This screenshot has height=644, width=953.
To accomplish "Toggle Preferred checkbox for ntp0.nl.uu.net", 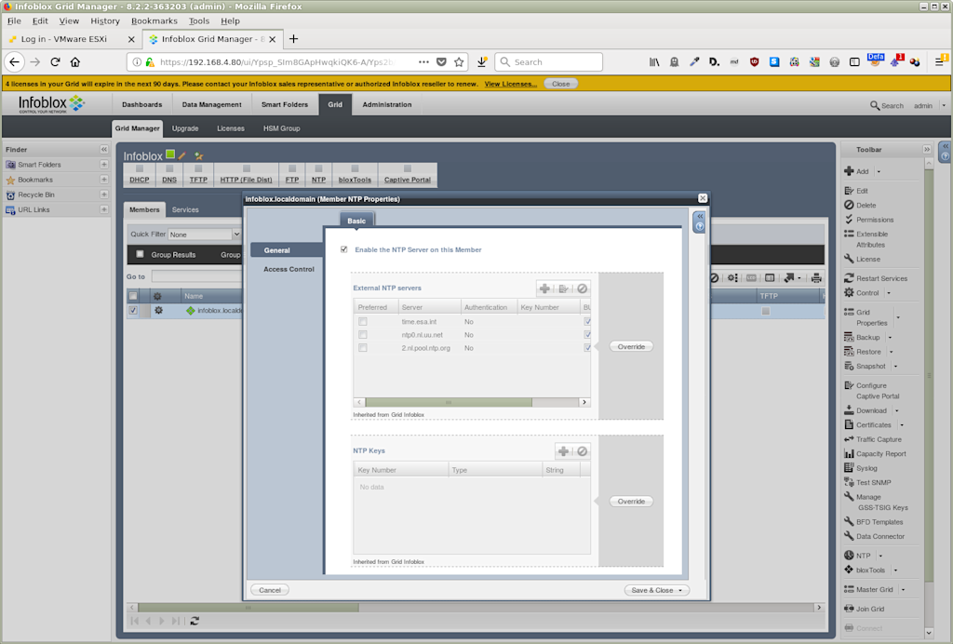I will pos(363,335).
